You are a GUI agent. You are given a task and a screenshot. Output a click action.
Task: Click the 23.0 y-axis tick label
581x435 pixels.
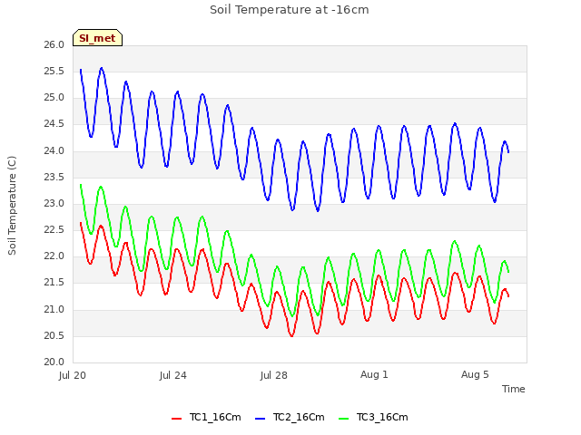click(x=54, y=203)
